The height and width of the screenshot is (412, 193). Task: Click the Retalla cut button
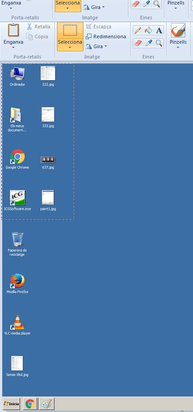click(x=39, y=27)
